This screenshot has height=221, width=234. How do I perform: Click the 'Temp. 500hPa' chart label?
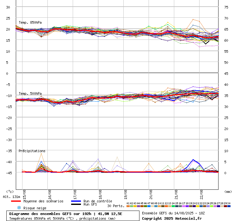30,93
